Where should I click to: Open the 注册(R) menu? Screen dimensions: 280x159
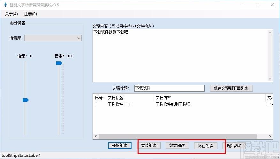coord(31,14)
